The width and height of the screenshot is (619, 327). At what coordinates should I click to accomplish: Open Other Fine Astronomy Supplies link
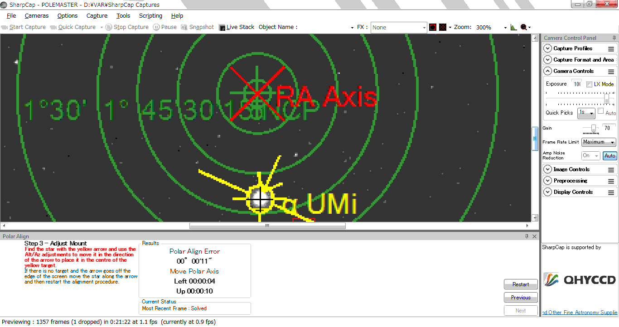pyautogui.click(x=580, y=313)
